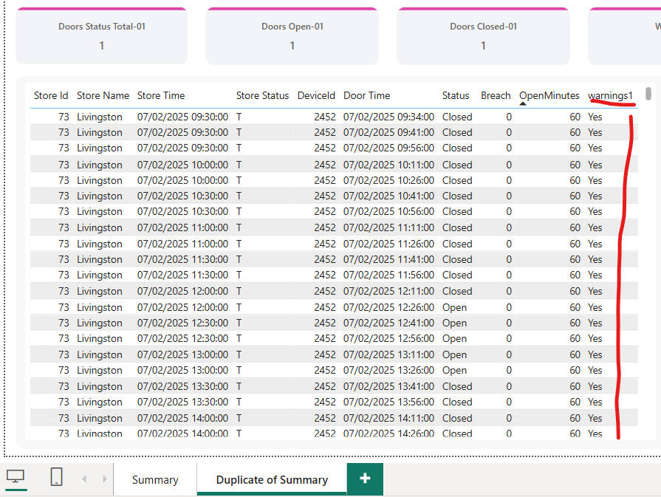Sort by Status column header

point(455,96)
